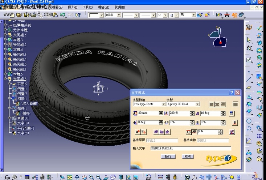266x180 pixels.
Task: Collapse the 幾何組.8 tree node
Action: point(5,79)
